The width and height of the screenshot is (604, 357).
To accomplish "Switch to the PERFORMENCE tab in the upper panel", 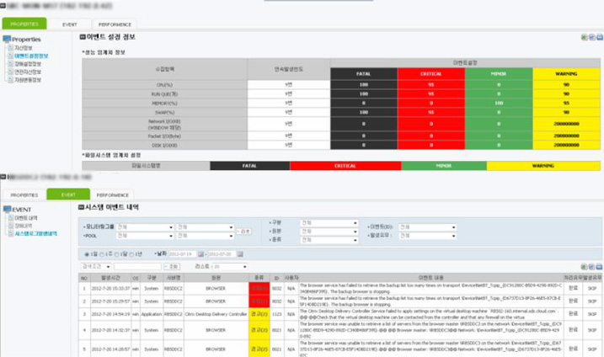I will tap(115, 24).
